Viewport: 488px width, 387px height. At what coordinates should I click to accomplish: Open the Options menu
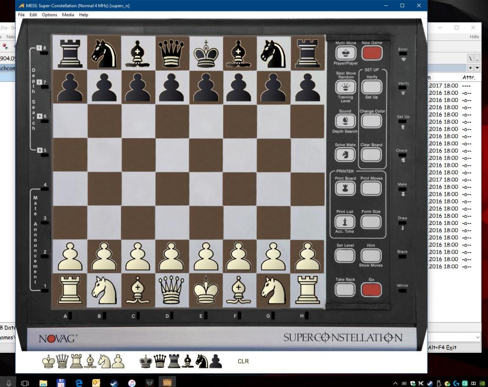pos(50,15)
